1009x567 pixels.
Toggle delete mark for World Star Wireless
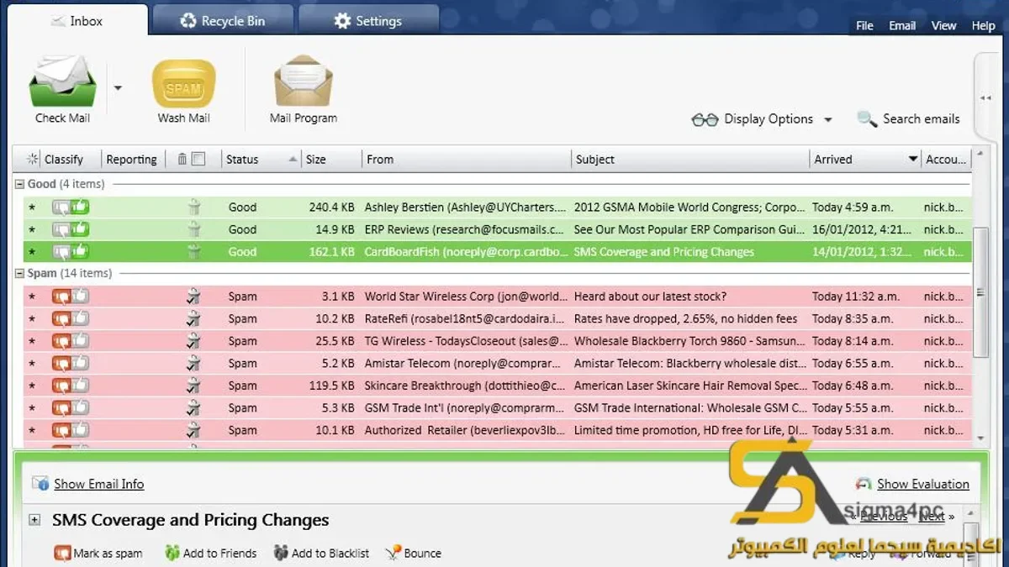(x=193, y=296)
